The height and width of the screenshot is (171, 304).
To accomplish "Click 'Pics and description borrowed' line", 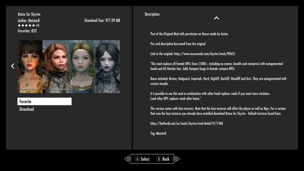I will coord(178,44).
